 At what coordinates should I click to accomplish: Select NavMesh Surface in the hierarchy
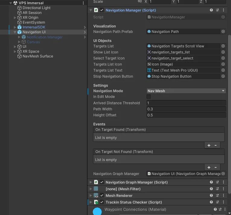pos(38,56)
